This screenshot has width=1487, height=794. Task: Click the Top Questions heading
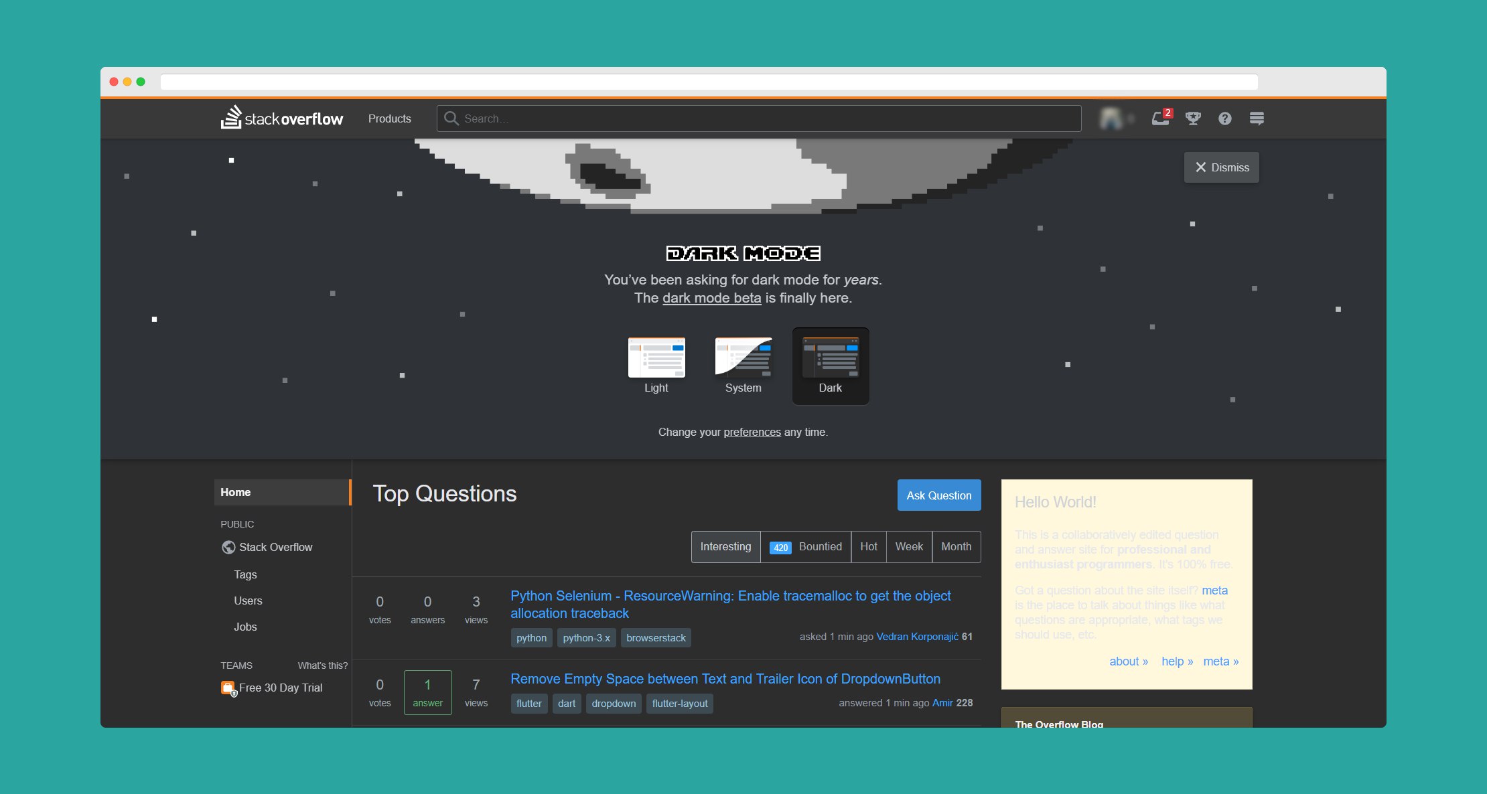[445, 494]
